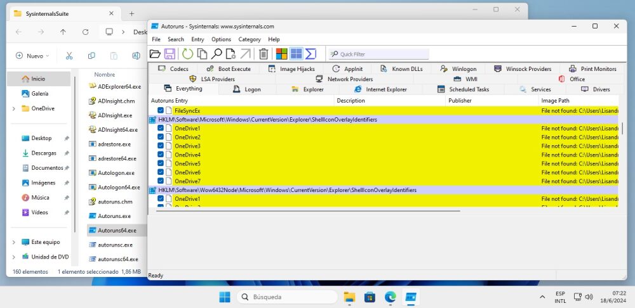The image size is (635, 308).
Task: Select Descargas in the navigation pane
Action: (44, 153)
